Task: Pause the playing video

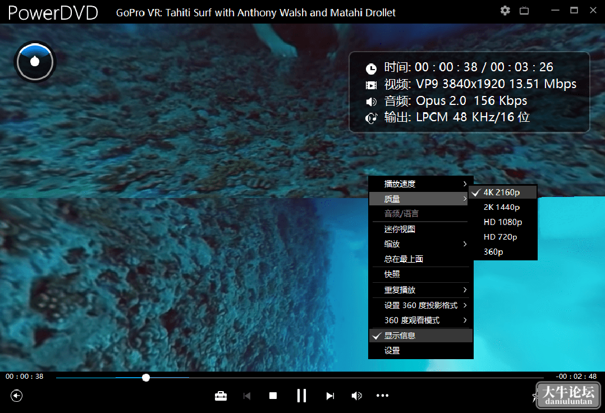Action: click(301, 396)
